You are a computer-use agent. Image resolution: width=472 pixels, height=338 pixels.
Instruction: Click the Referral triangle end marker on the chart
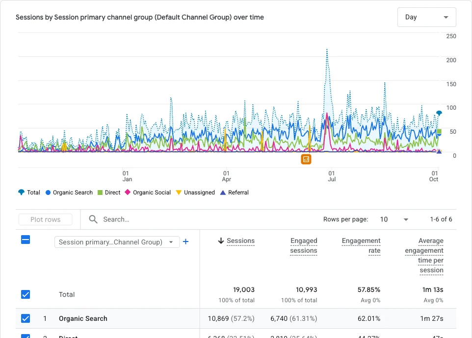pyautogui.click(x=439, y=151)
